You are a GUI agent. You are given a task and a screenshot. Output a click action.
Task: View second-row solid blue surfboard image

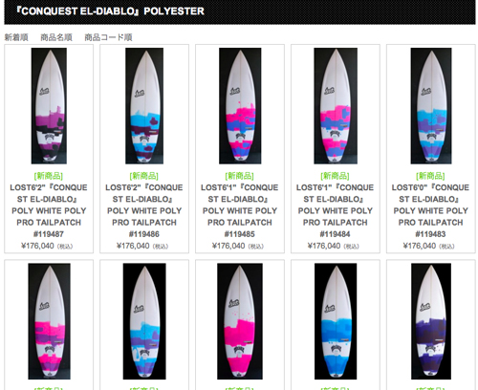[336, 321]
